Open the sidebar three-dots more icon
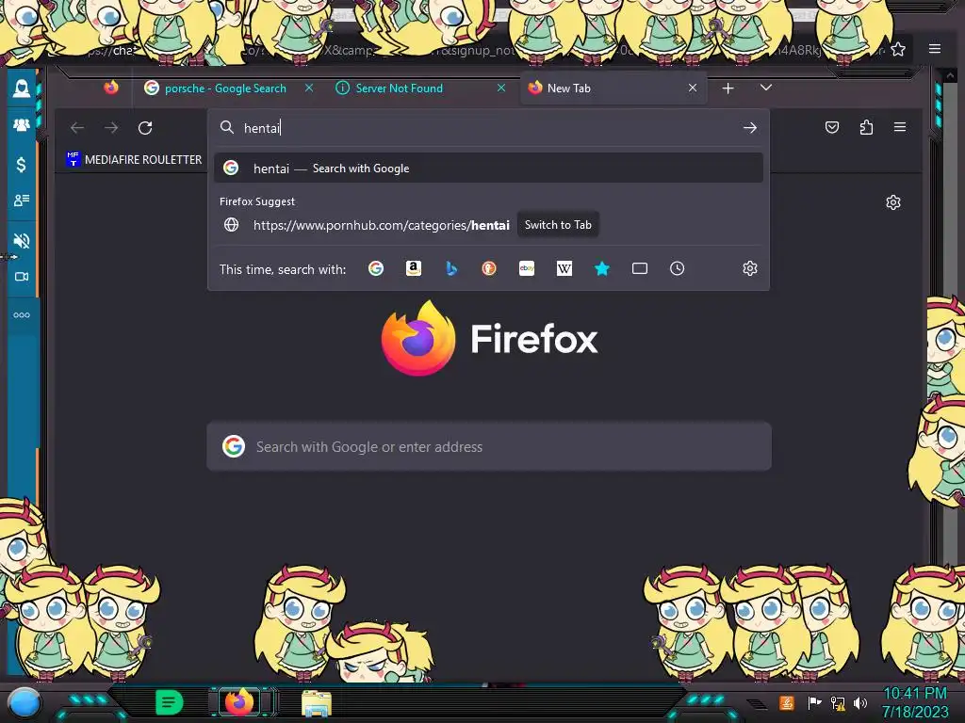The image size is (965, 723). [22, 314]
